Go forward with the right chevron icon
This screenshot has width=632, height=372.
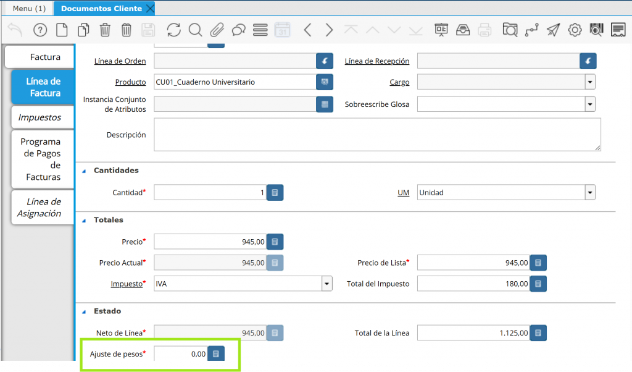point(330,30)
